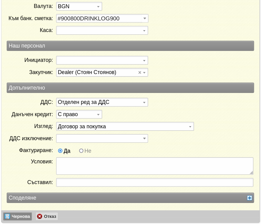Select Не for Фактуриране
Viewport: 261px width, 224px height.
click(81, 151)
